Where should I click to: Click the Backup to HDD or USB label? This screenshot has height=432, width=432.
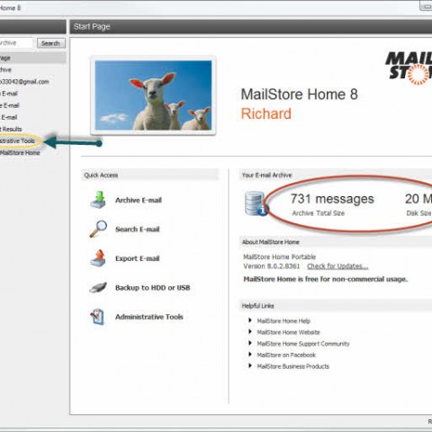[153, 288]
